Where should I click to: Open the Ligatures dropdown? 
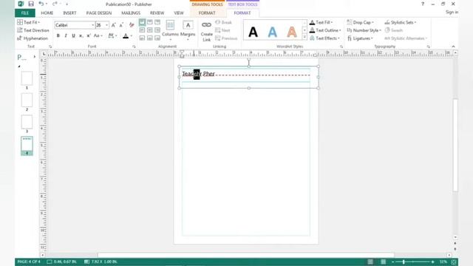tap(360, 38)
